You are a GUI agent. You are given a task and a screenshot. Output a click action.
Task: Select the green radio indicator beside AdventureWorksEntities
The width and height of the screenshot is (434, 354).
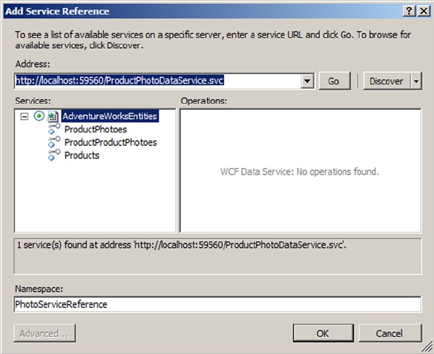[x=39, y=116]
